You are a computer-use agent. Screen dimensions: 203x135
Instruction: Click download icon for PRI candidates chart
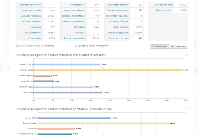[x=186, y=55]
